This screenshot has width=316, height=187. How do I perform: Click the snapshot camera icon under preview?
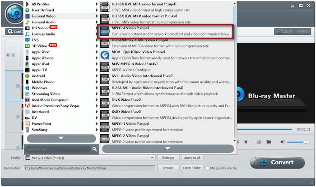(x=259, y=142)
